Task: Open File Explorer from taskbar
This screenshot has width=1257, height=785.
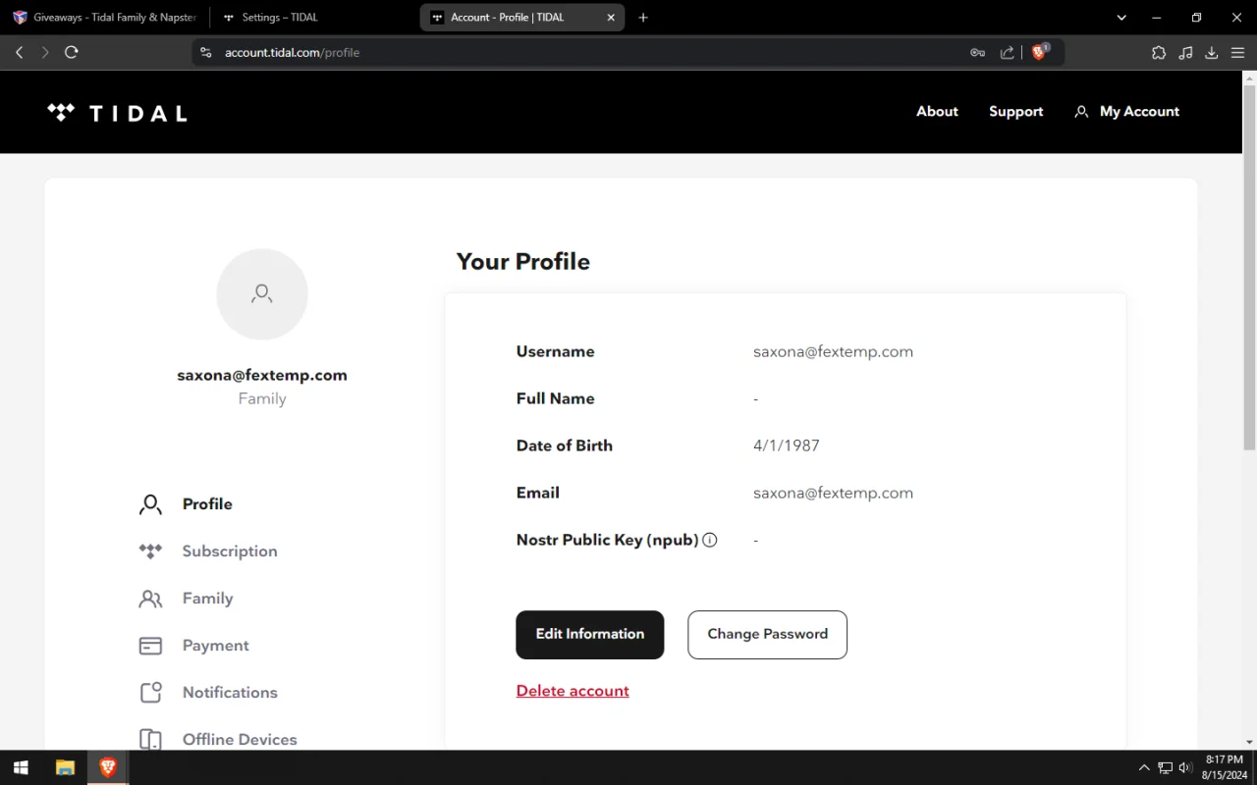Action: (65, 767)
